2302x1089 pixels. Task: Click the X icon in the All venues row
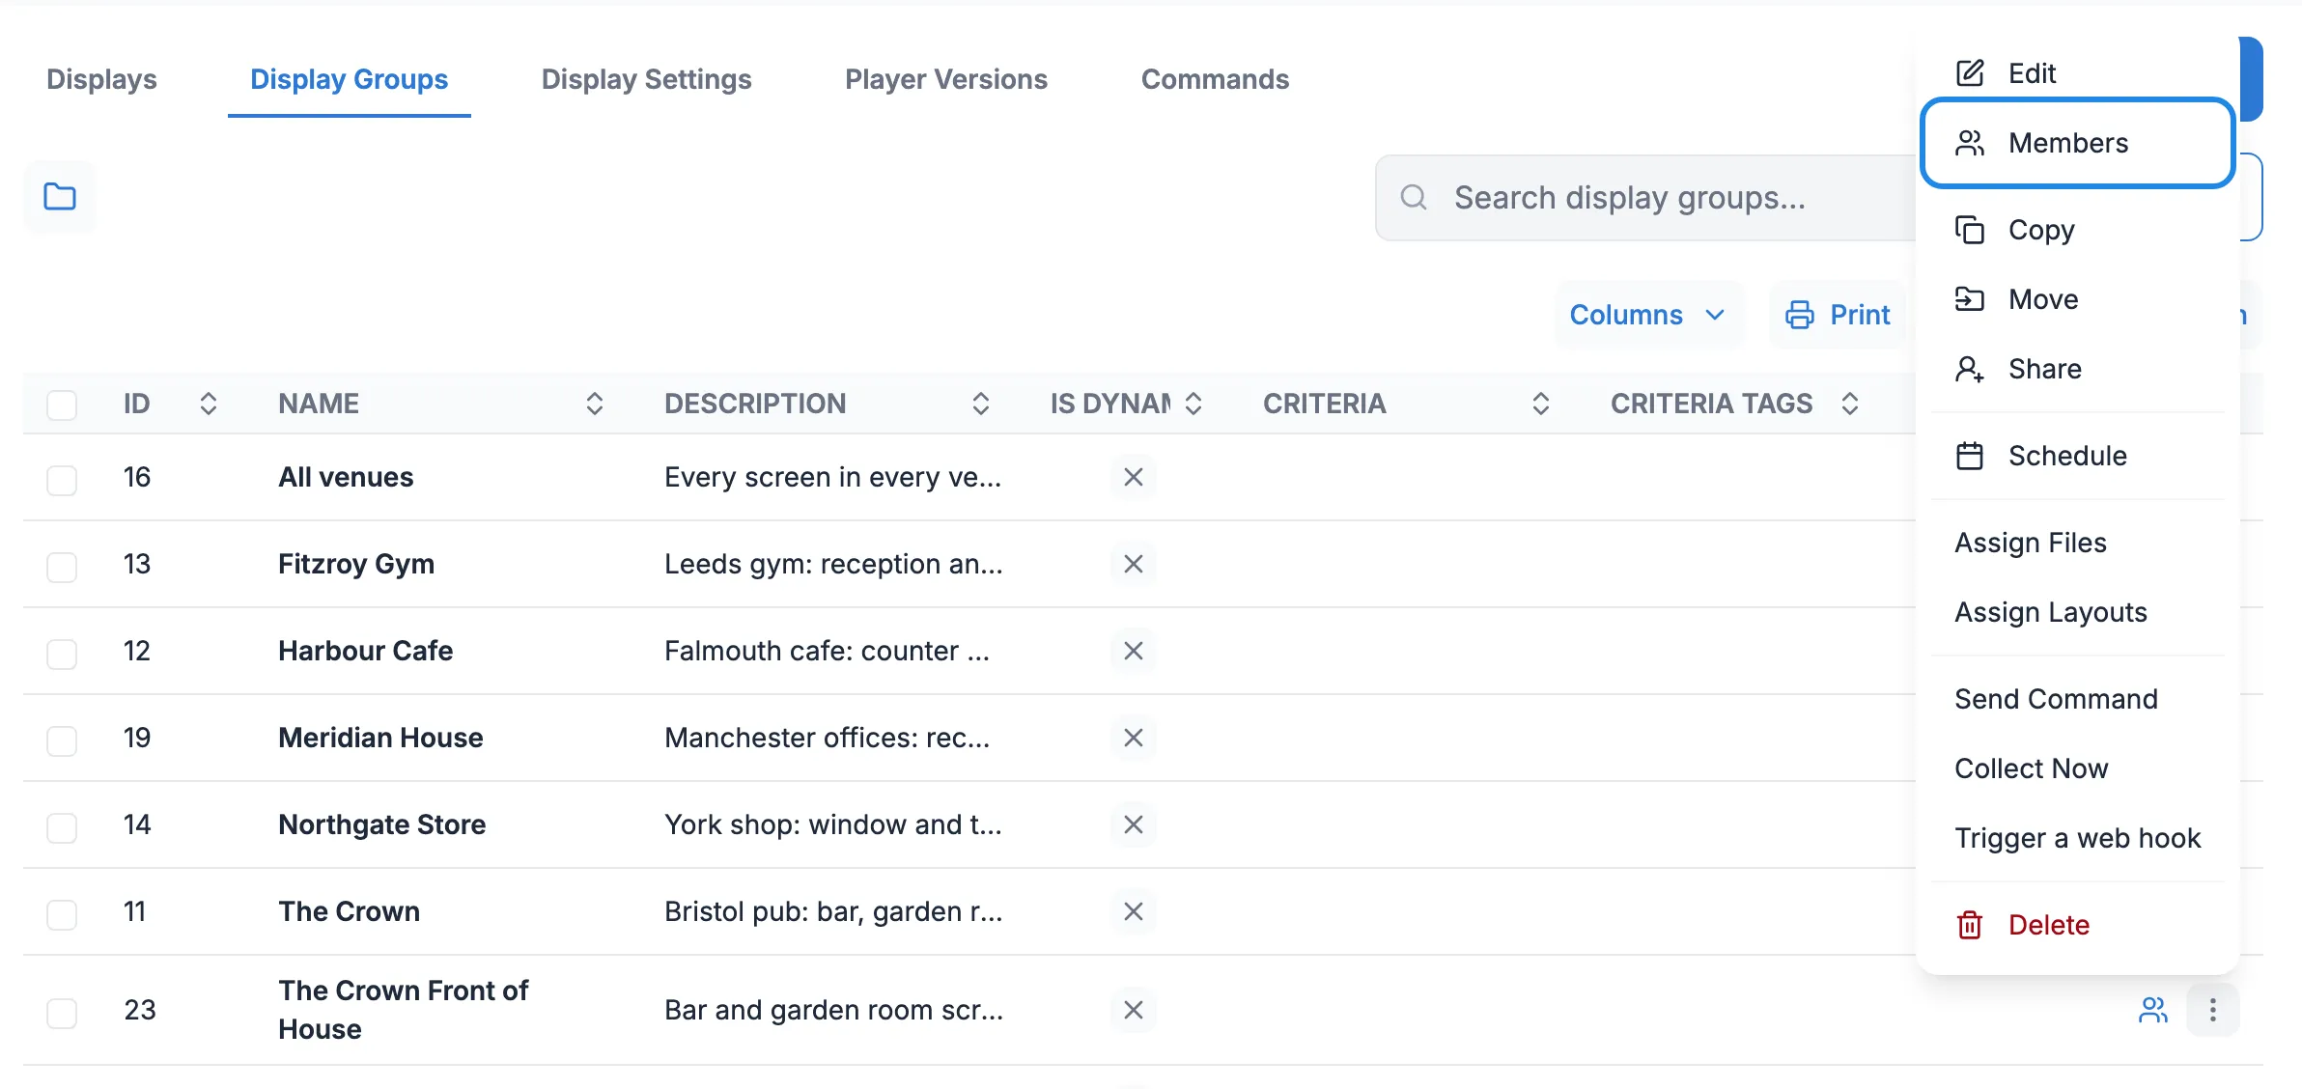tap(1134, 477)
